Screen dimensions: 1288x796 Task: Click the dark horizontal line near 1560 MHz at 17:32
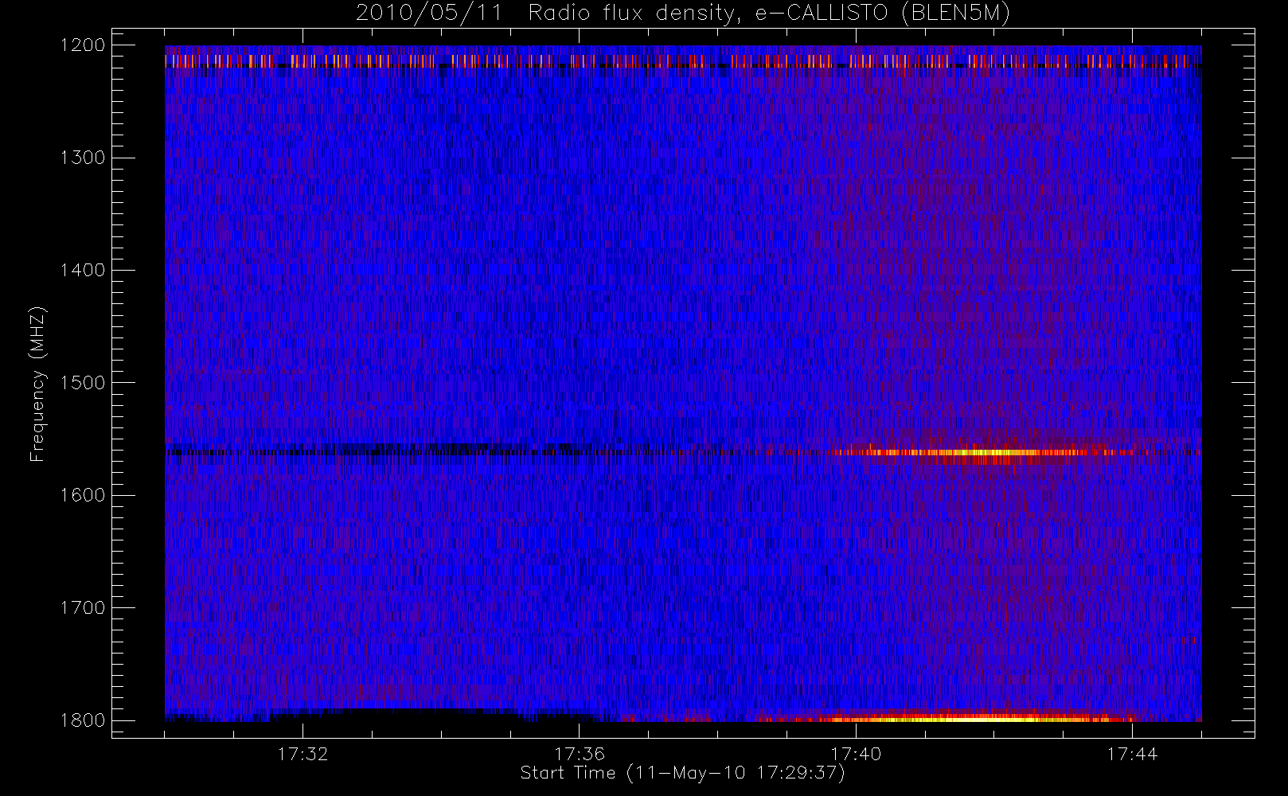click(302, 453)
